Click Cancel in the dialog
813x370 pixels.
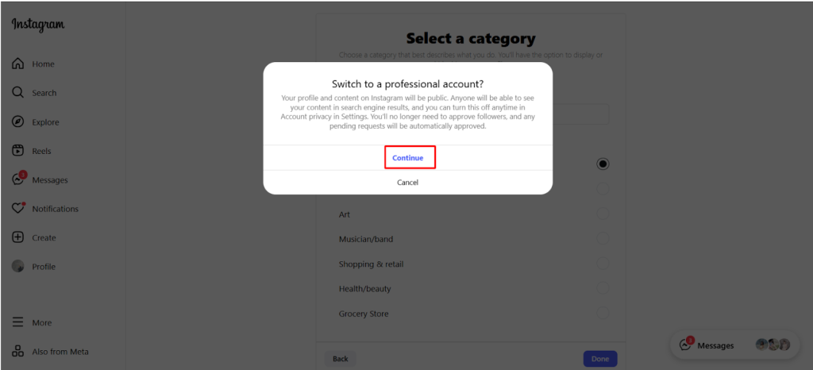pyautogui.click(x=408, y=183)
